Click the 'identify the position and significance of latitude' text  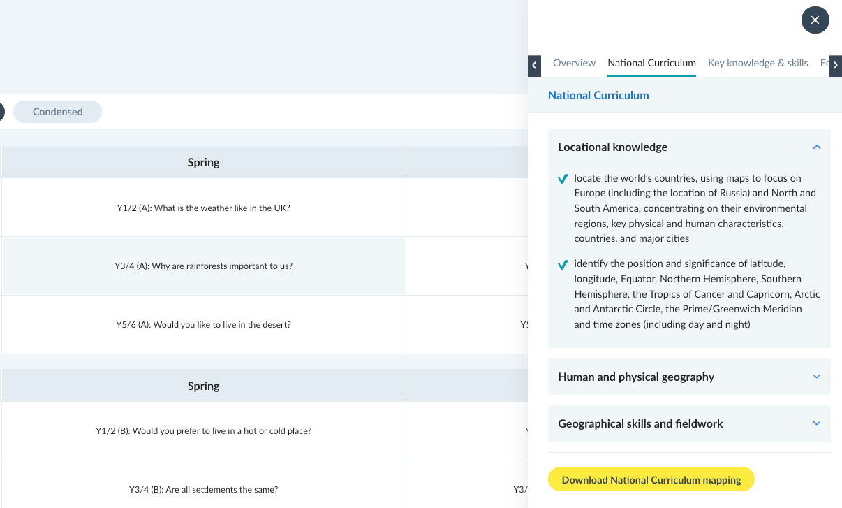(x=697, y=293)
